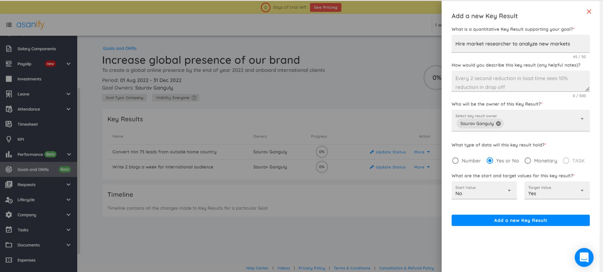Expand the Attendance sidebar menu
Viewport: 603px width, 272px height.
[68, 109]
